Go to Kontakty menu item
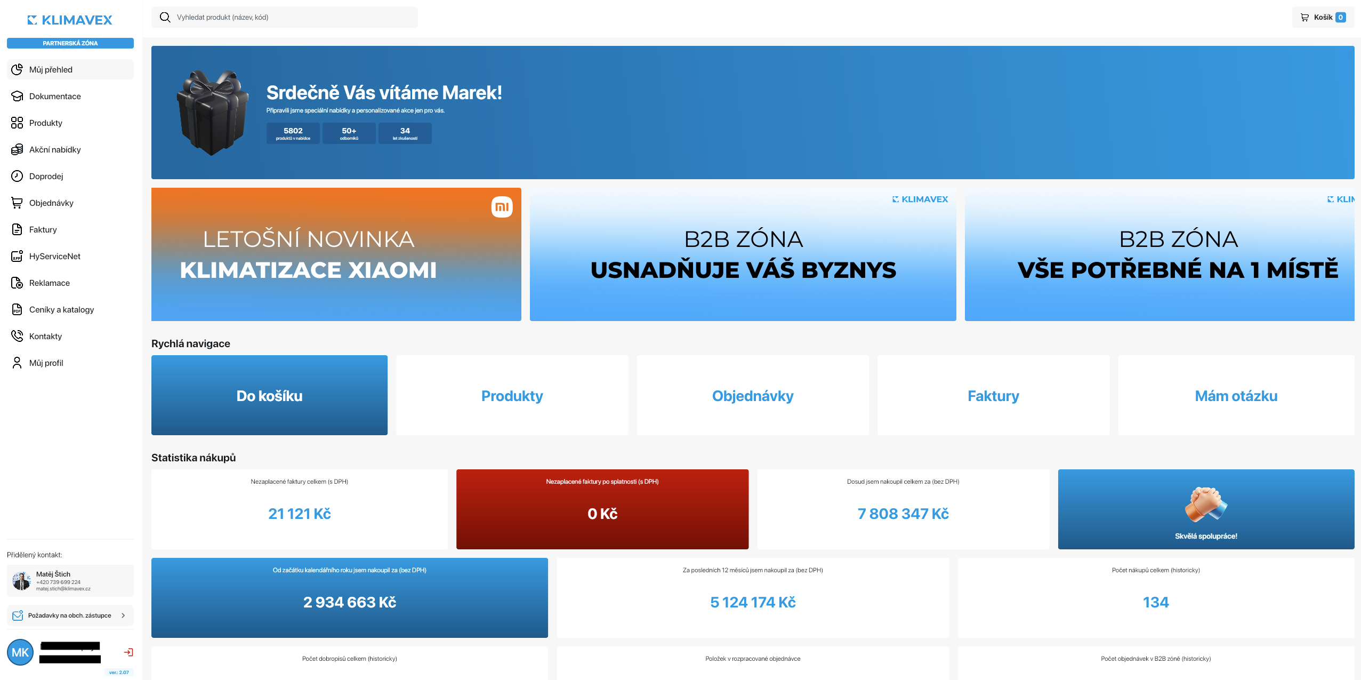 (x=70, y=337)
